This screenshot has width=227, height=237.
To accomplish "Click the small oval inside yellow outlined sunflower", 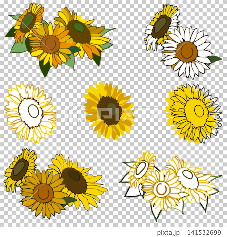I will (199, 111).
